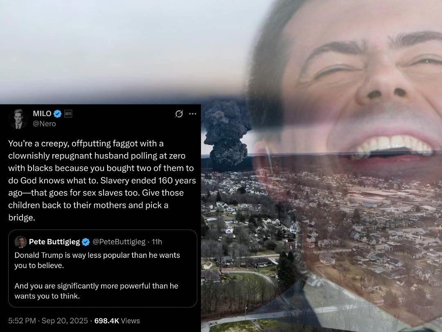Click the Pete Buttigieg display name
442x332 pixels.
(54, 242)
